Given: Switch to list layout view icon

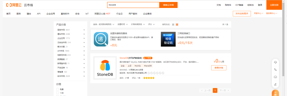Looking at the screenshot, I should [x=177, y=24].
